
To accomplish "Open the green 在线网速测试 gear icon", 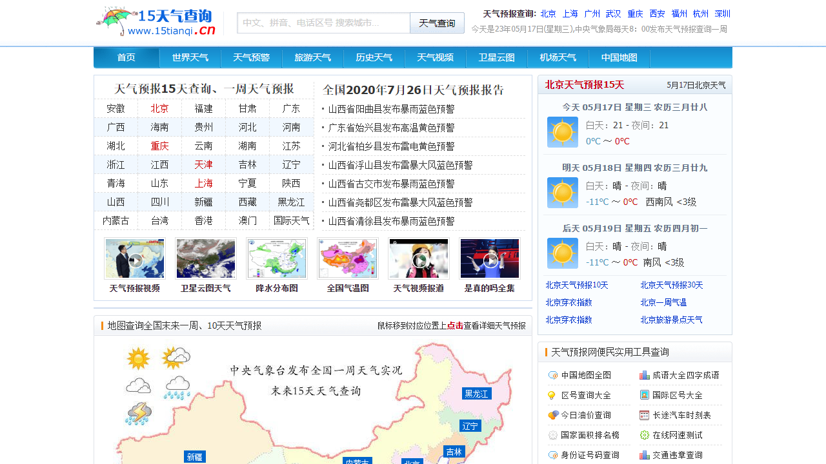I will click(x=644, y=435).
